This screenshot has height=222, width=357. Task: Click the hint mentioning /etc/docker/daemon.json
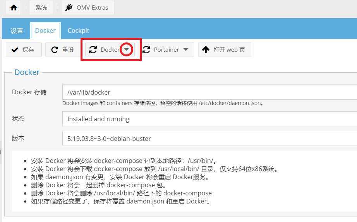(x=163, y=103)
